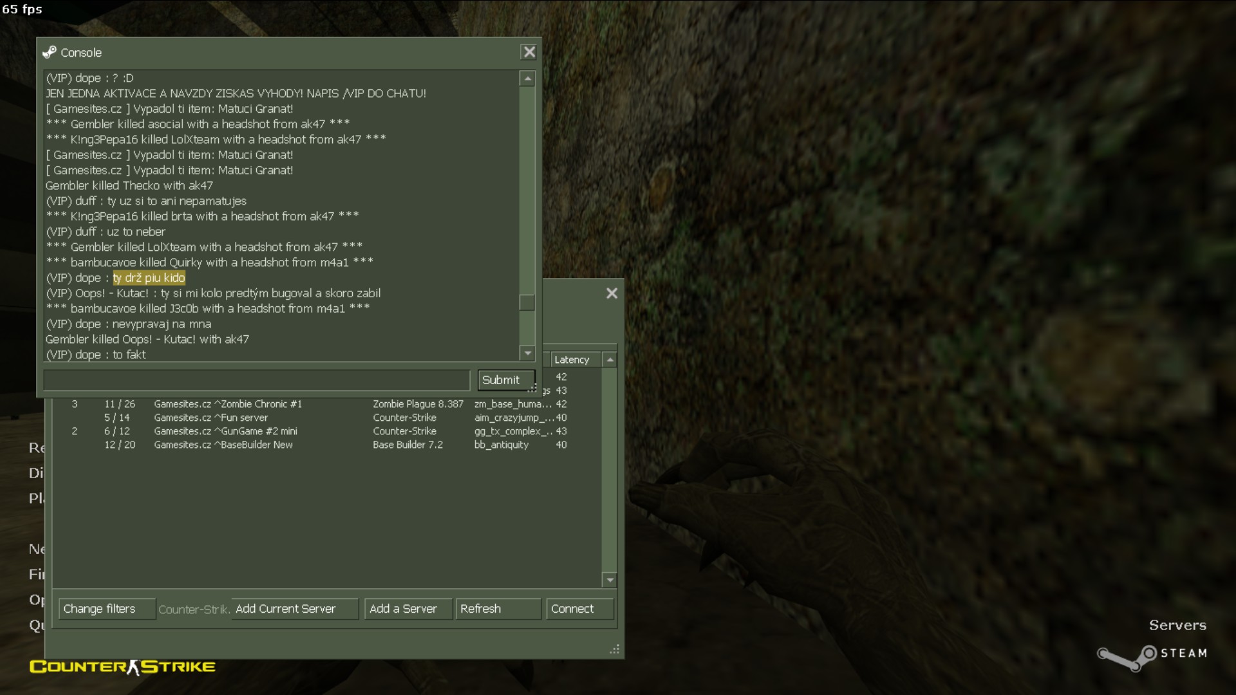Click the console window resize grip
1236x695 pixels.
coord(532,388)
